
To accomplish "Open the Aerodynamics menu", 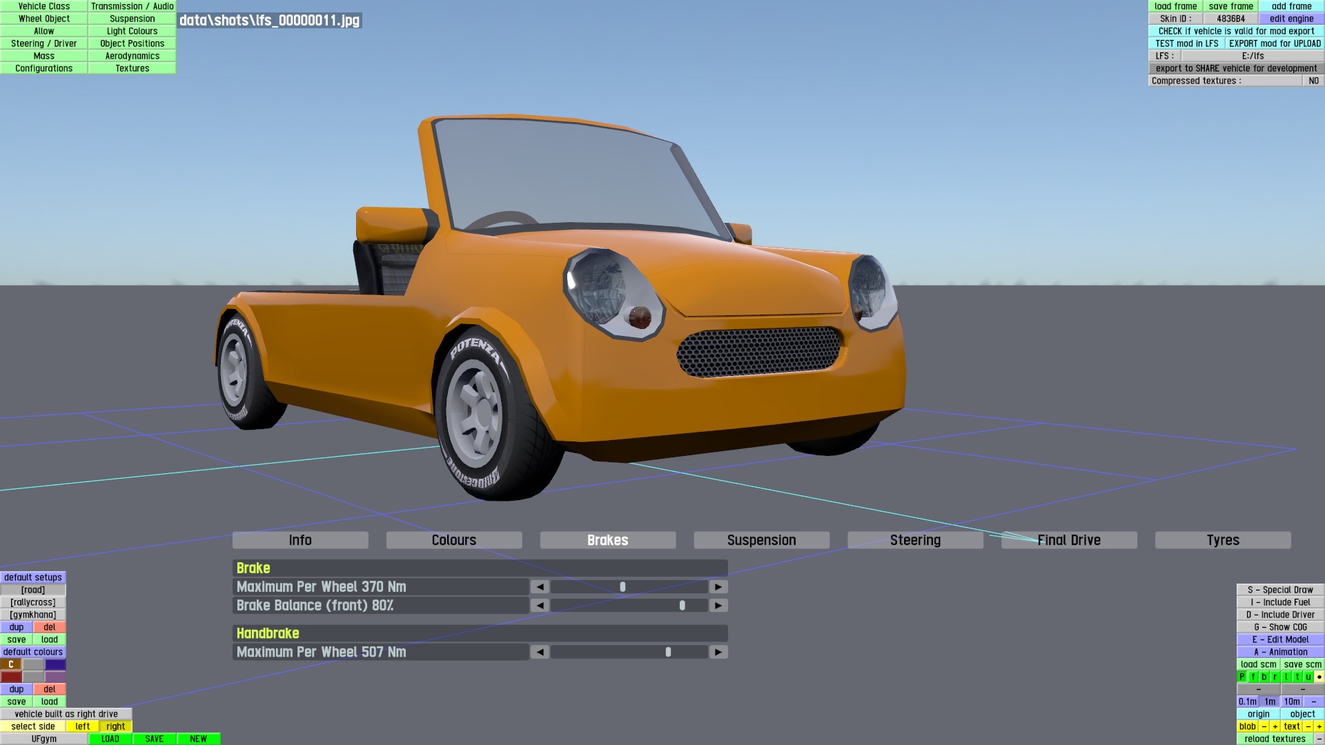I will click(132, 56).
